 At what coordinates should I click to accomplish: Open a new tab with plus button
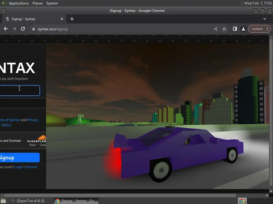tap(72, 19)
